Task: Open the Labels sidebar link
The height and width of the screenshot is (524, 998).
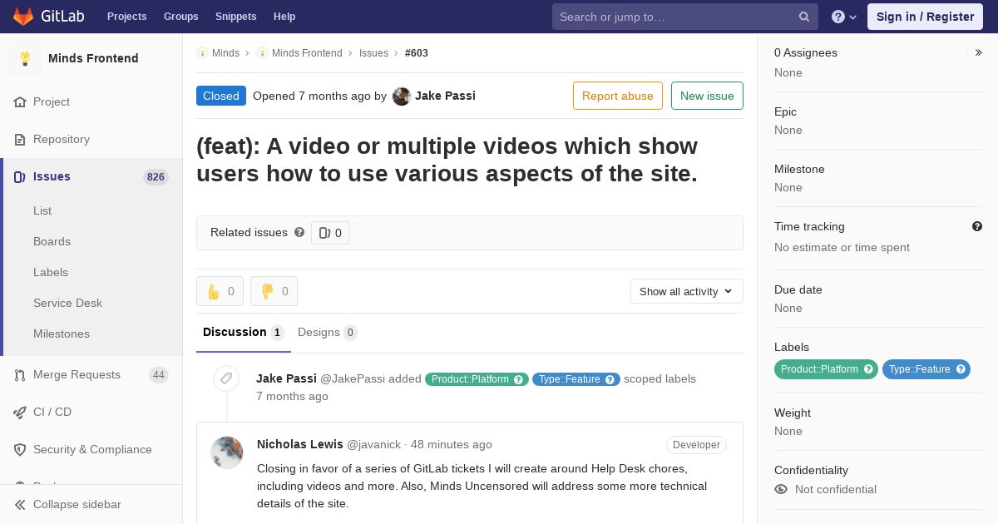Action: coord(51,272)
